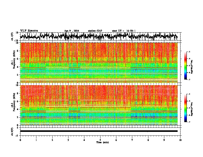The width and height of the screenshot is (203, 157).
Task: Click time axis tick label '10'
Action: (180, 140)
